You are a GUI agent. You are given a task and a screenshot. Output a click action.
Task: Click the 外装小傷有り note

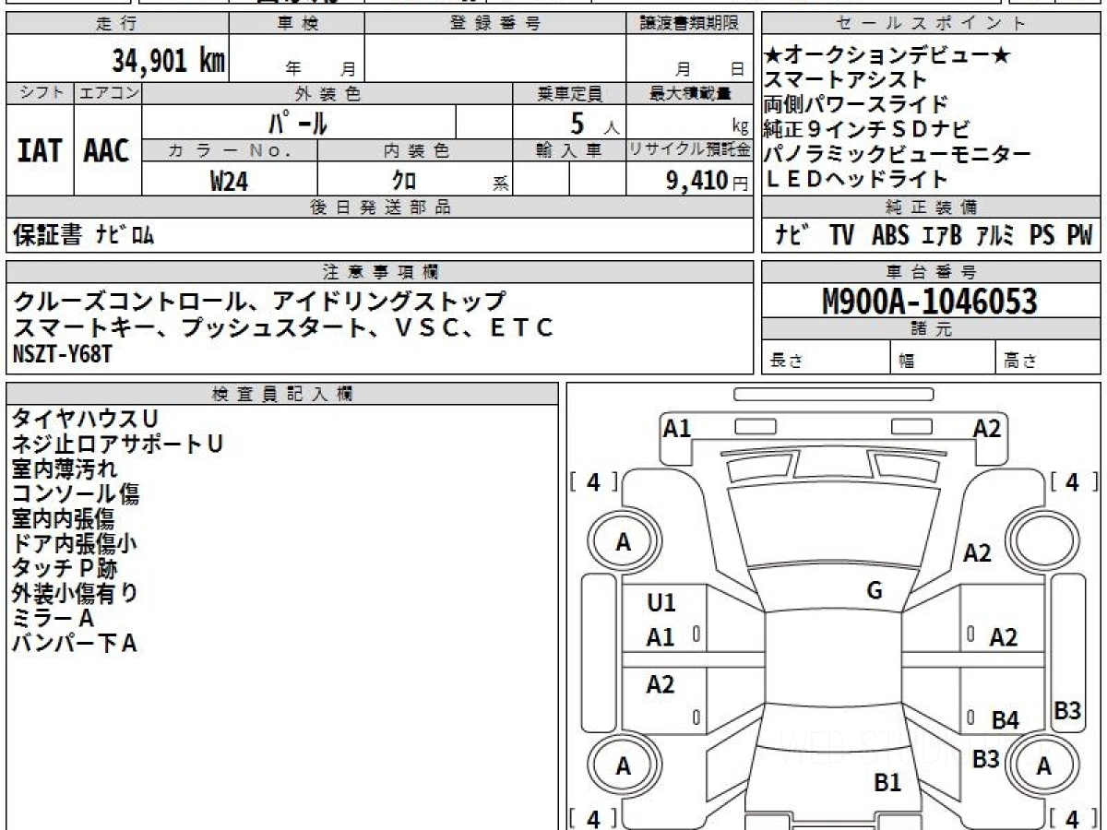[76, 593]
